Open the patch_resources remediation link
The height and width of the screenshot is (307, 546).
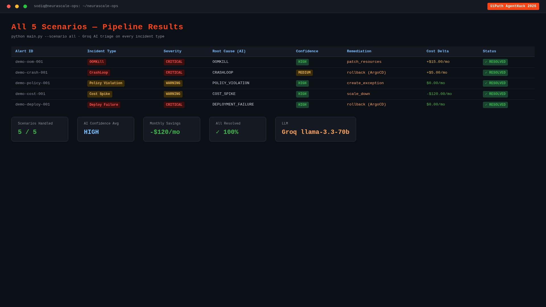[x=364, y=62]
